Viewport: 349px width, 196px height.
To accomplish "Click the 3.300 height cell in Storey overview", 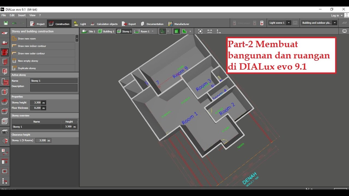I will 69,127.
